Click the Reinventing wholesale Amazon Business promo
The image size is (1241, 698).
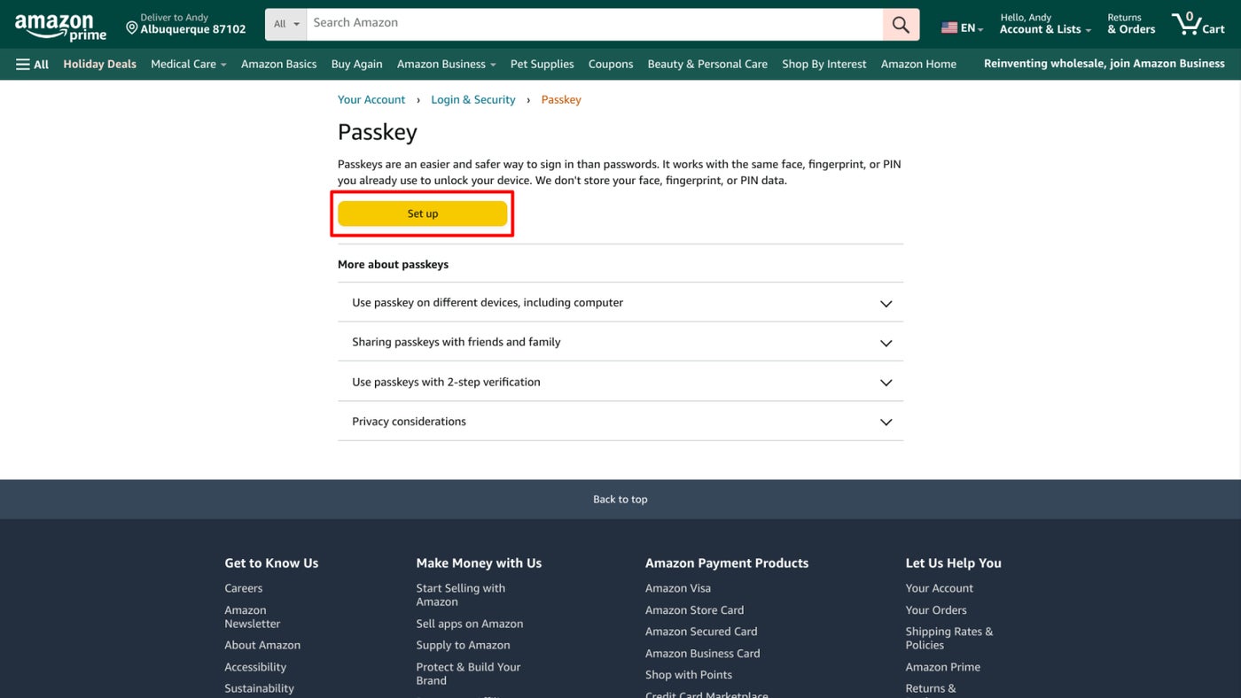(x=1104, y=64)
